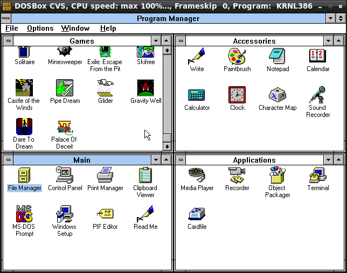The height and width of the screenshot is (273, 347).
Task: Open the File menu
Action: (x=12, y=29)
